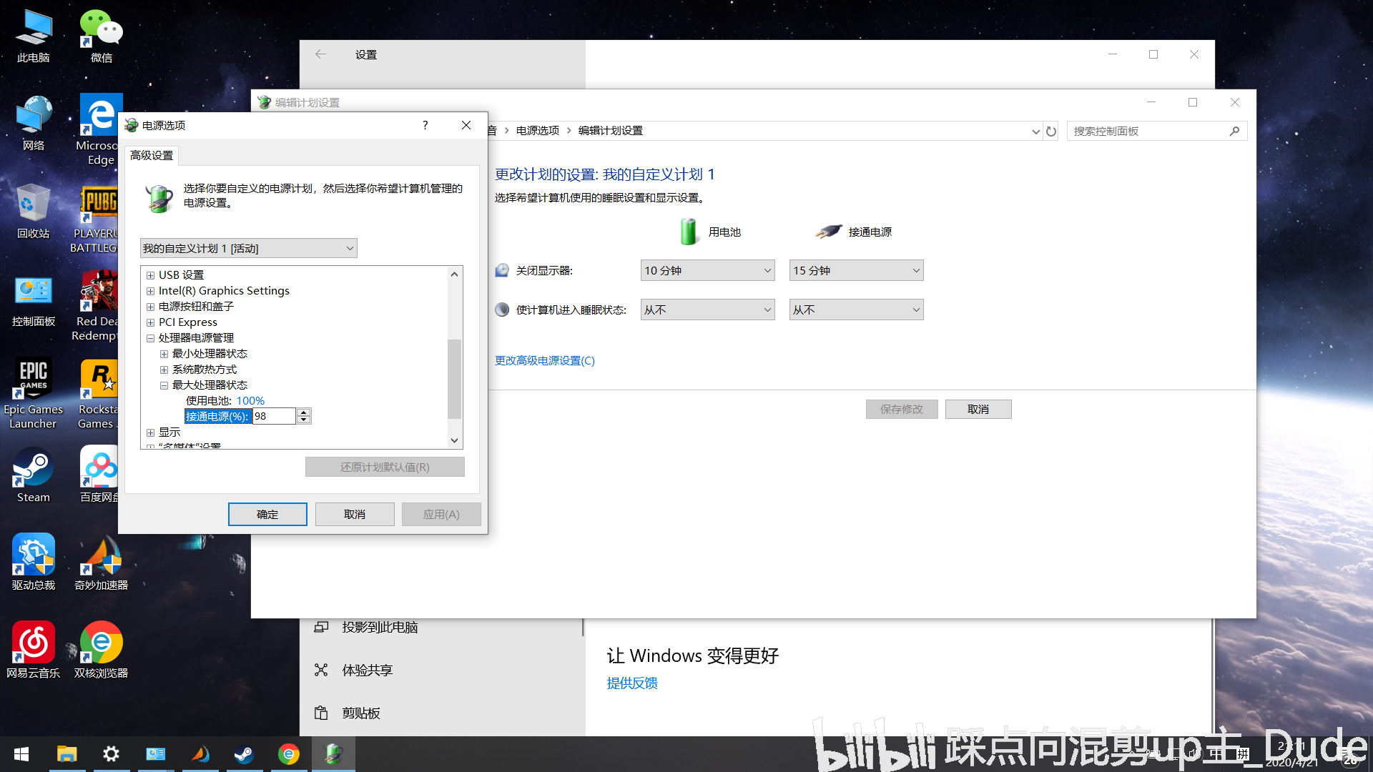Screen dimensions: 1373x772
Task: Click the 保存修改 button
Action: 902,409
